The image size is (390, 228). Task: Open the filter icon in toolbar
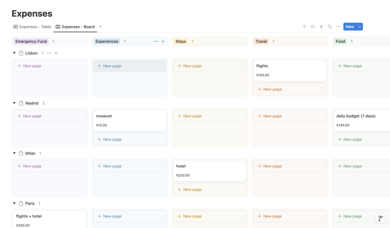click(x=304, y=27)
